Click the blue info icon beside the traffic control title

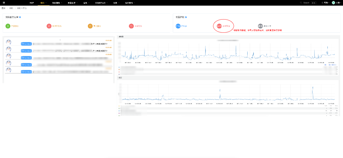click(x=186, y=17)
